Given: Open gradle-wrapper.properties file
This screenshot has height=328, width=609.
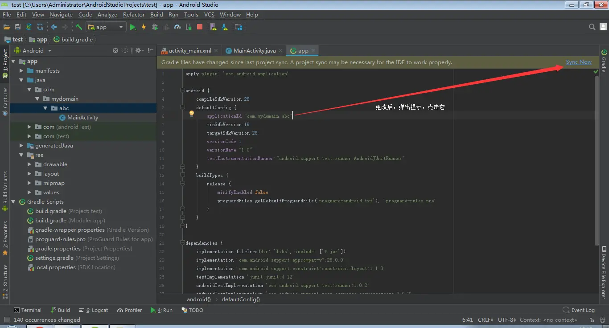Looking at the screenshot, I should pyautogui.click(x=88, y=230).
